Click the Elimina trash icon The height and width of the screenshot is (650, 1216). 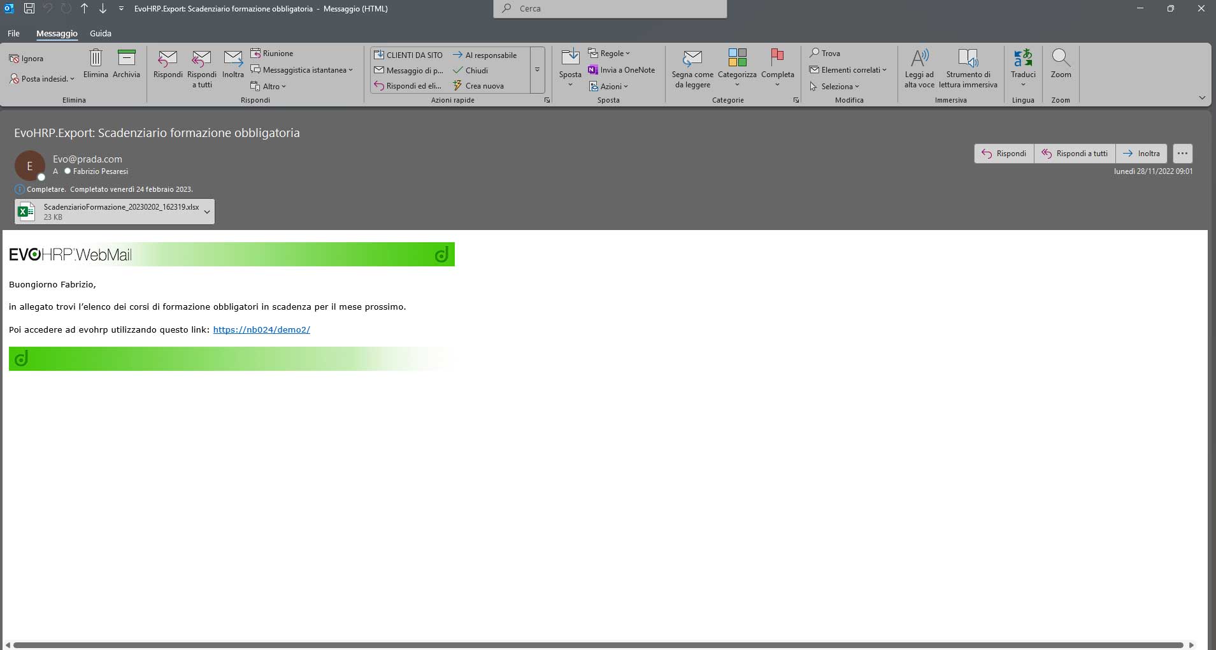96,59
